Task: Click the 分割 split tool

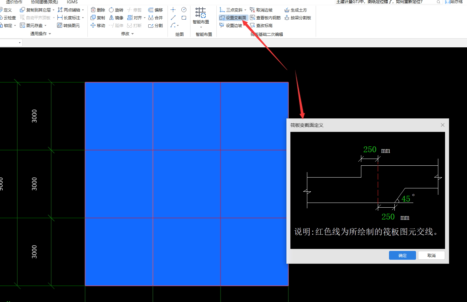Action: [156, 25]
